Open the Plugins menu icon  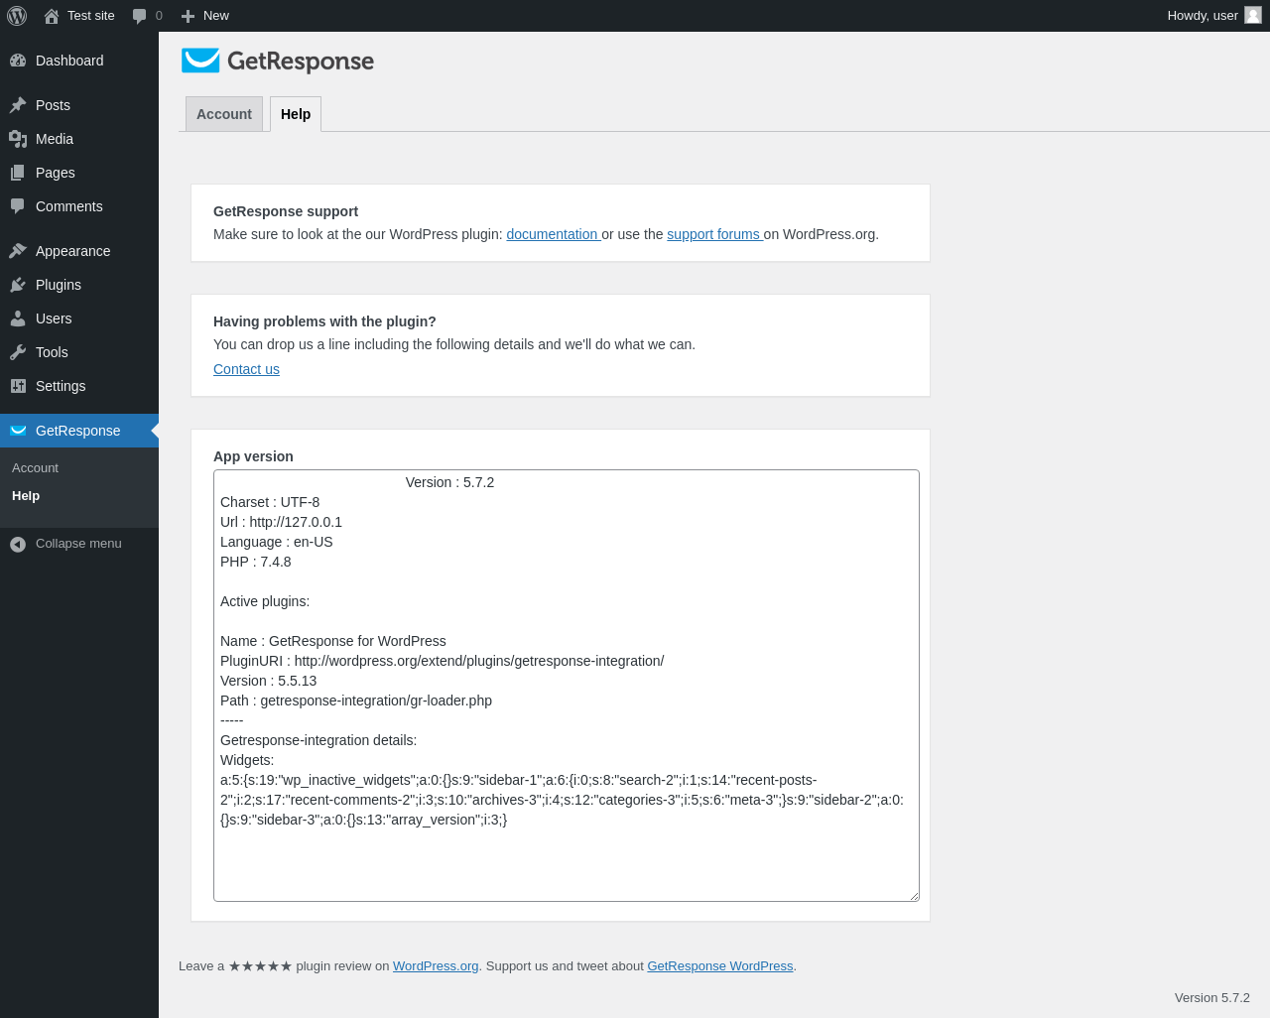(x=18, y=285)
